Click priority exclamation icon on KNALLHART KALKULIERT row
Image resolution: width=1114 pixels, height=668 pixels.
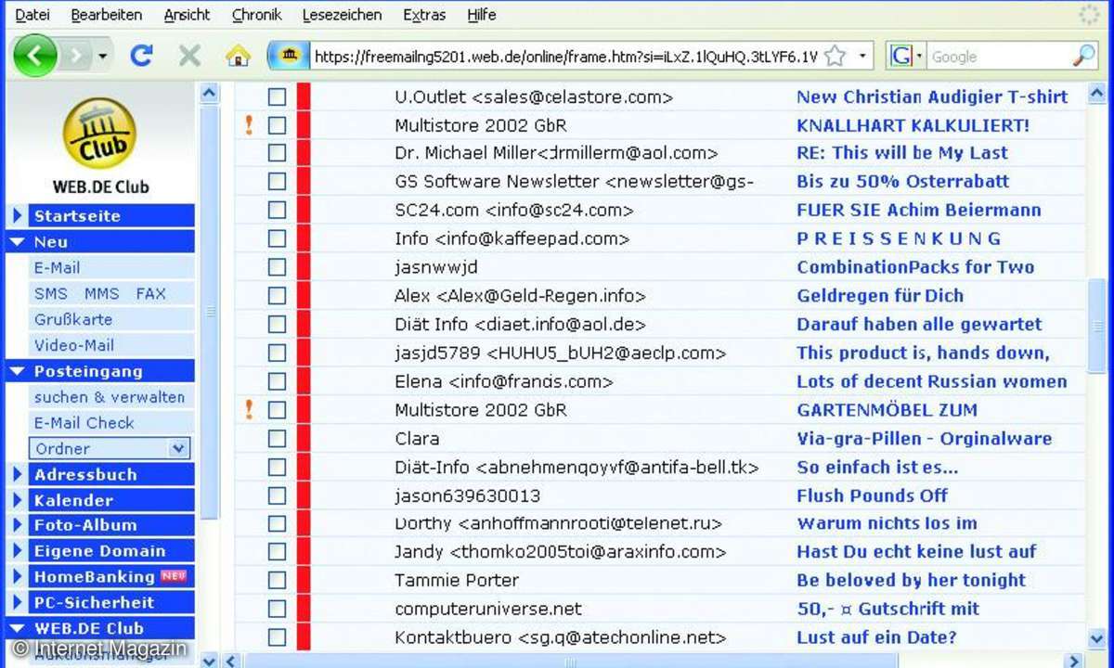[x=249, y=124]
